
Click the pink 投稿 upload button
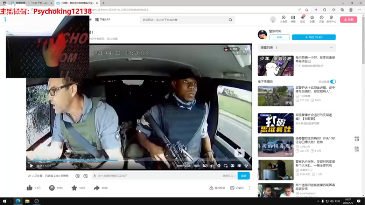(349, 20)
